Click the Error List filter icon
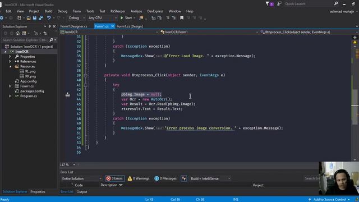The height and width of the screenshot is (202, 359). tap(184, 178)
